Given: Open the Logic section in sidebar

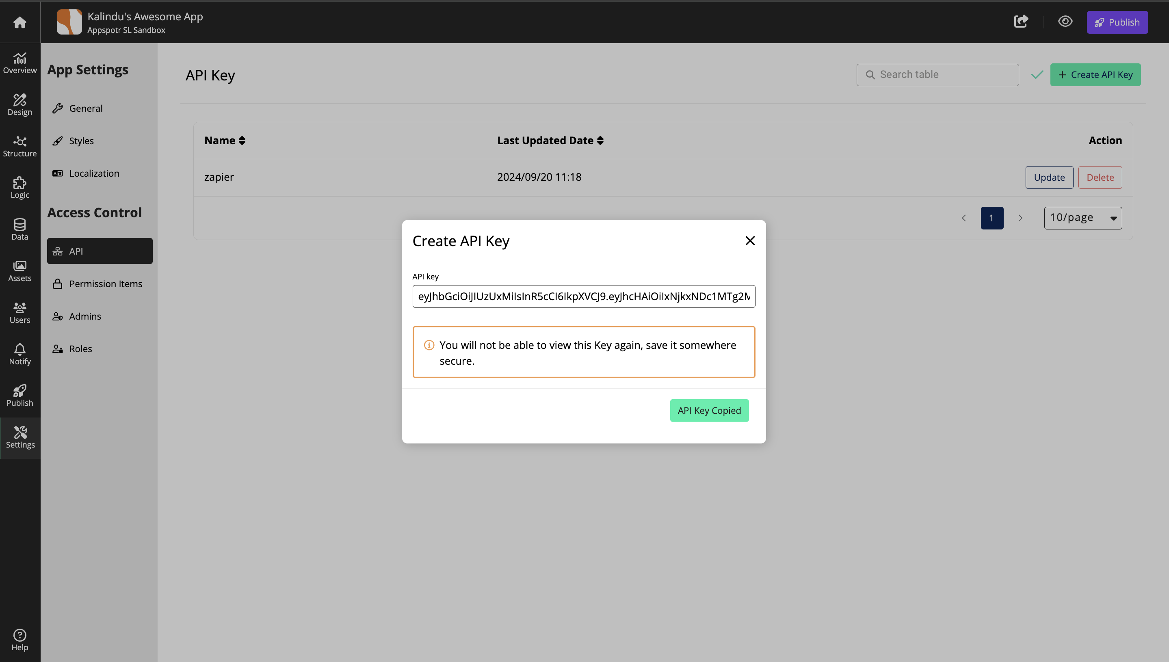Looking at the screenshot, I should click(x=19, y=188).
